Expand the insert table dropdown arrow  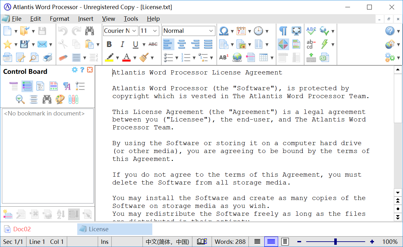[272, 58]
